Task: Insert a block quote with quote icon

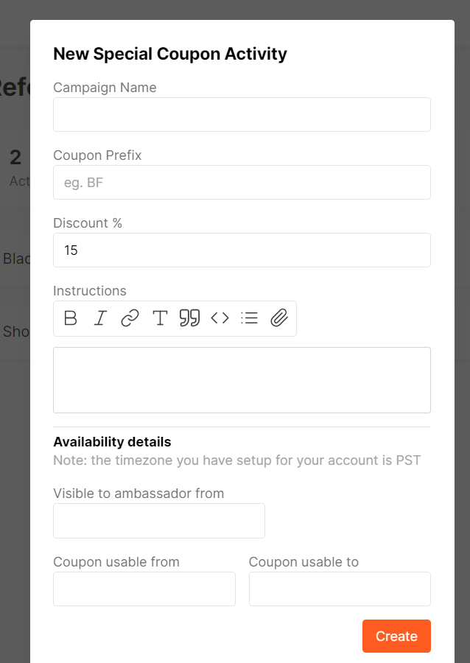Action: pos(189,318)
